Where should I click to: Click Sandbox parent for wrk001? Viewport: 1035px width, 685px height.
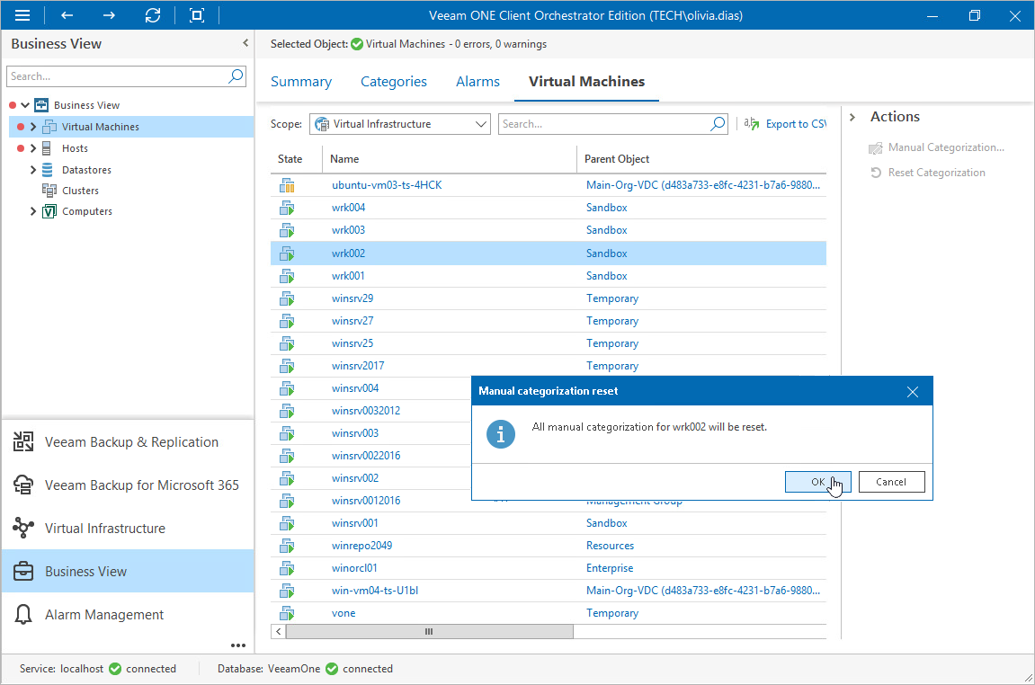(x=607, y=276)
